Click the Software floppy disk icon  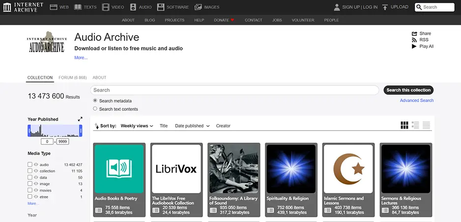pos(161,7)
